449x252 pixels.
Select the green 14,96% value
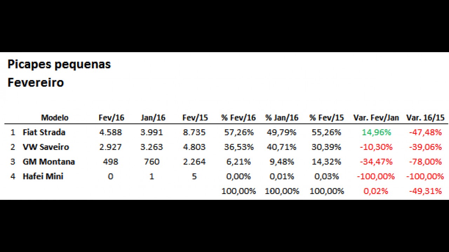coord(376,133)
